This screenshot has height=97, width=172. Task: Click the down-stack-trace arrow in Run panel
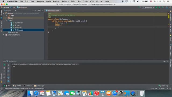[x=8, y=68]
